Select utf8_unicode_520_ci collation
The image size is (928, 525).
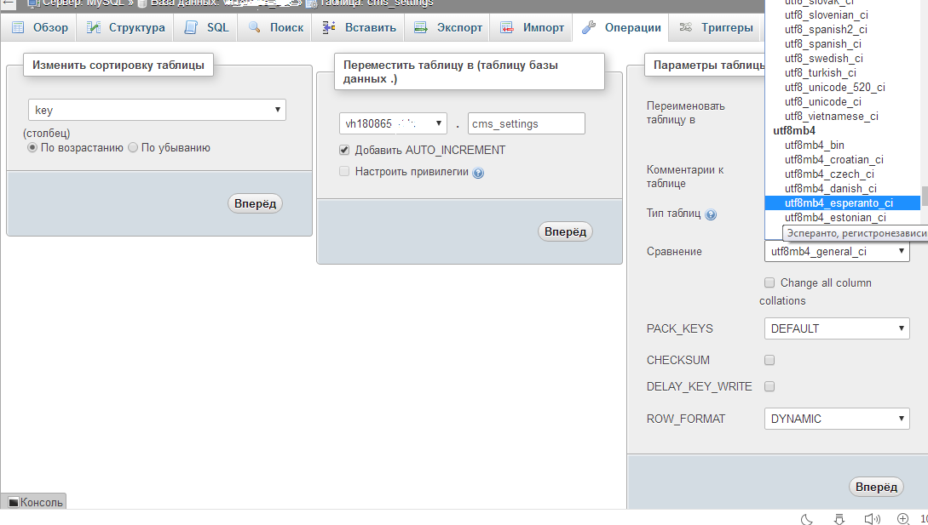click(x=842, y=88)
